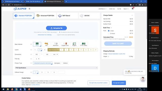Click the Base Material help icon
The height and width of the screenshot is (91, 162).
31,44
